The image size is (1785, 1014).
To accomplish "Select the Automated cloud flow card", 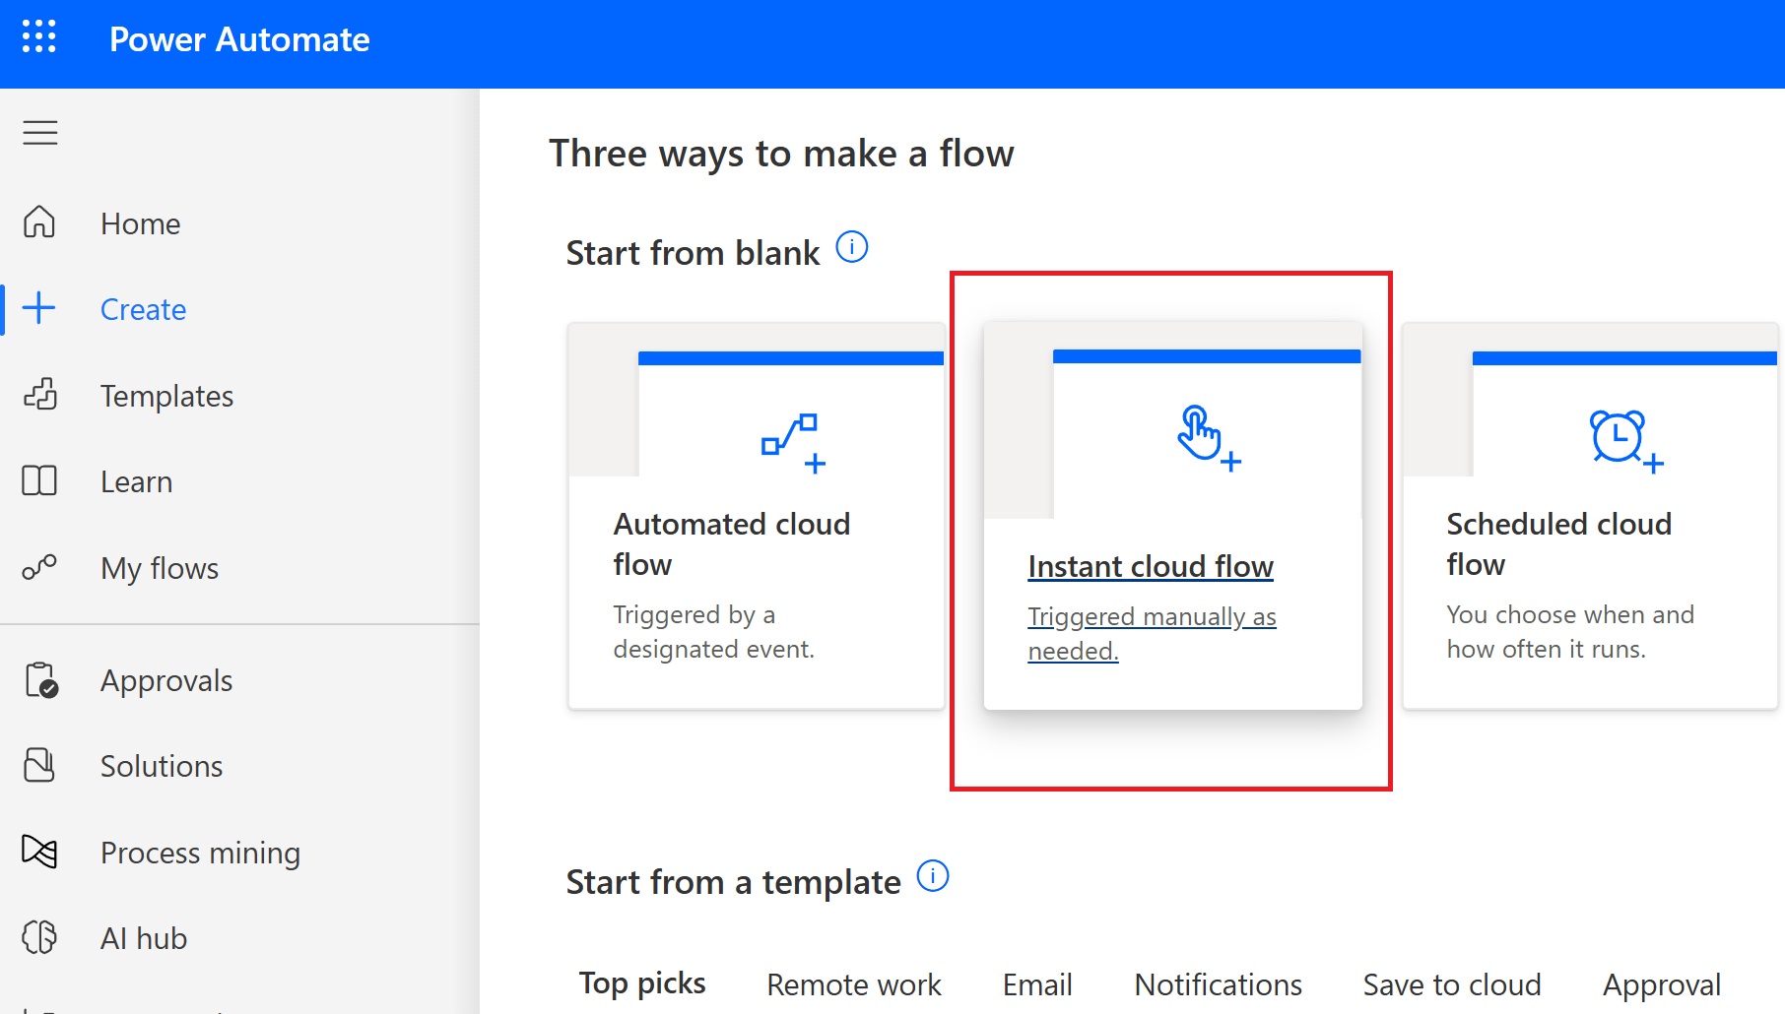I will (x=757, y=512).
